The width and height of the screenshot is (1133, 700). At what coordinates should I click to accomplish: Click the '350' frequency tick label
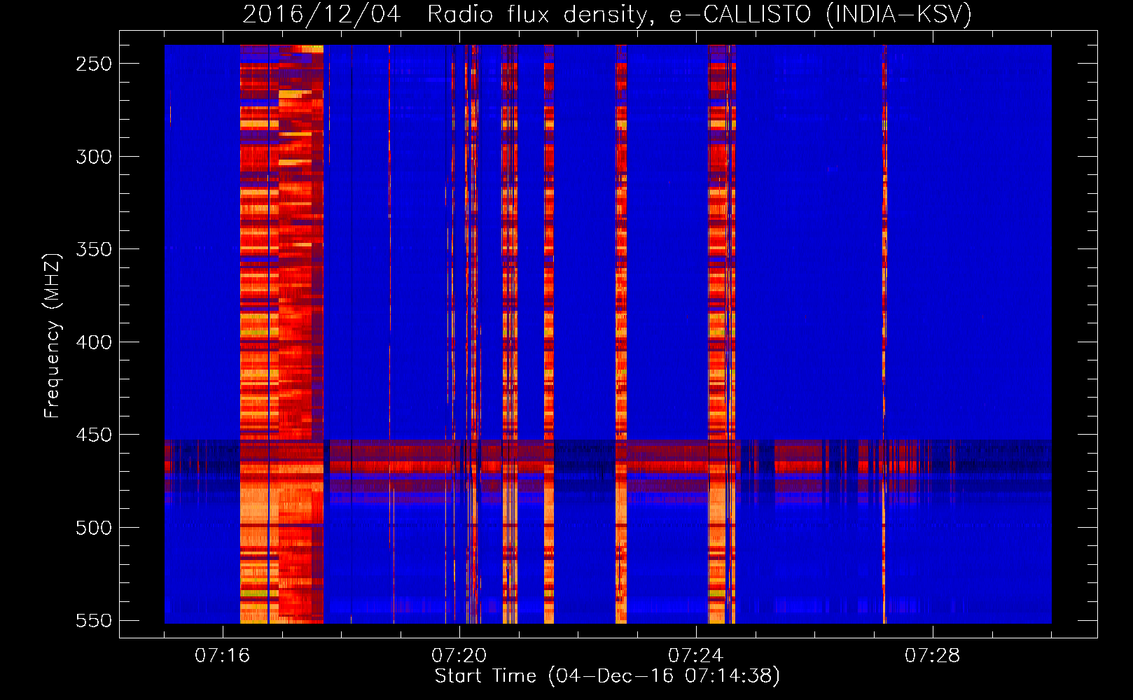point(94,249)
